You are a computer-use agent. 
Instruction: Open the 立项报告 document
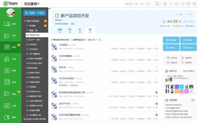coord(63,45)
